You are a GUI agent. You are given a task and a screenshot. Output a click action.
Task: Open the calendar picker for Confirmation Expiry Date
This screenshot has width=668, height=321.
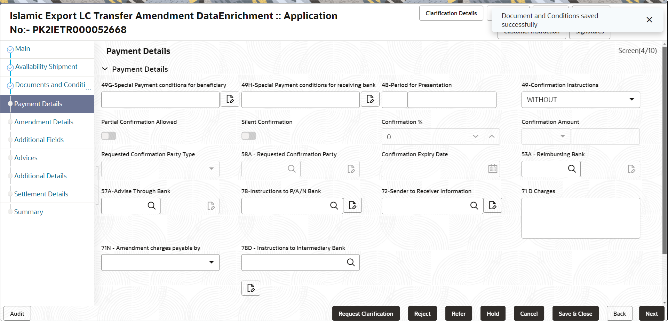point(492,169)
